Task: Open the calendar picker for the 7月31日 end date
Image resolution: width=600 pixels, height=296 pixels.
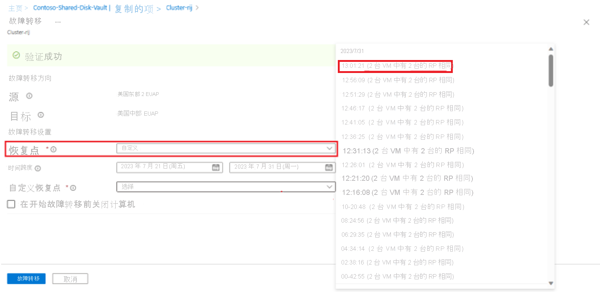Action: pyautogui.click(x=329, y=167)
